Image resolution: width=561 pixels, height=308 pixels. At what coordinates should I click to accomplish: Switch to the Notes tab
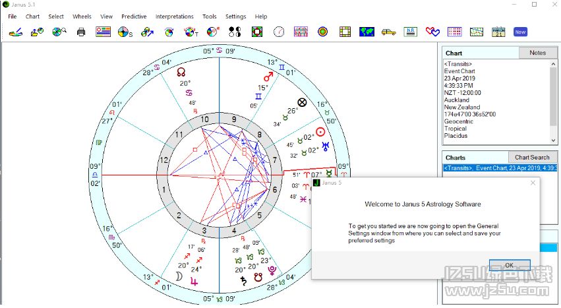(537, 53)
